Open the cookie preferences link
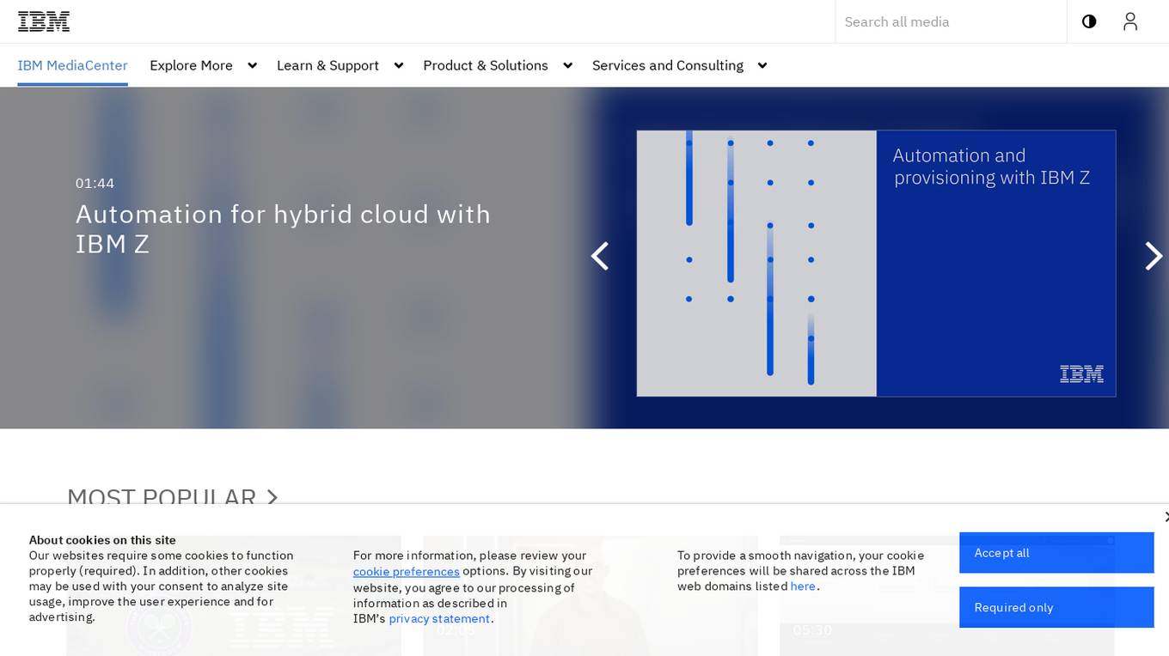 click(406, 572)
